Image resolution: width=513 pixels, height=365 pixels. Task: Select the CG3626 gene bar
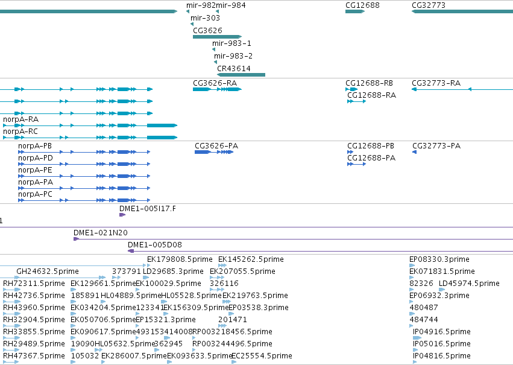217,37
